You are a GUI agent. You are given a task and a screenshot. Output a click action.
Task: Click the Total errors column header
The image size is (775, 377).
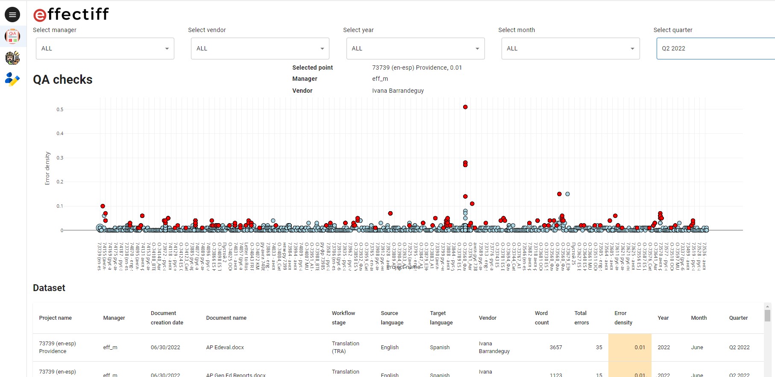coord(581,318)
